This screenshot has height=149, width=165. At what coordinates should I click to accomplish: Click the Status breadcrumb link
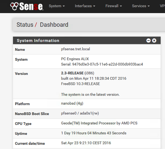(x=25, y=25)
